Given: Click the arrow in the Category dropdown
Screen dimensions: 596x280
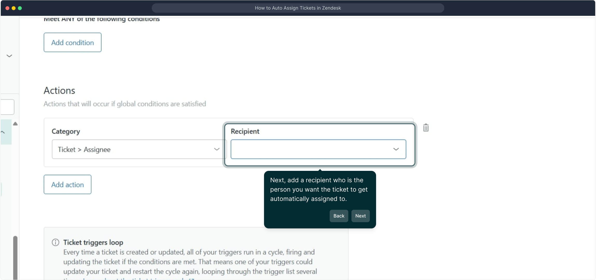Looking at the screenshot, I should (217, 149).
